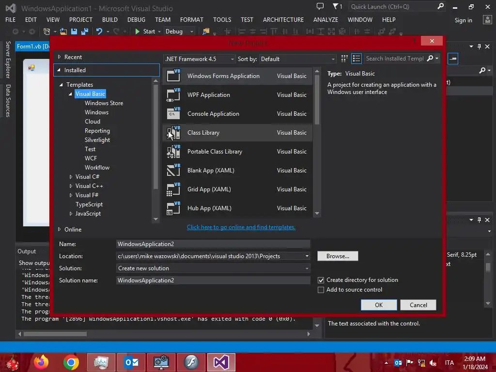Enable Add to source control checkbox
This screenshot has height=372, width=496.
point(321,290)
